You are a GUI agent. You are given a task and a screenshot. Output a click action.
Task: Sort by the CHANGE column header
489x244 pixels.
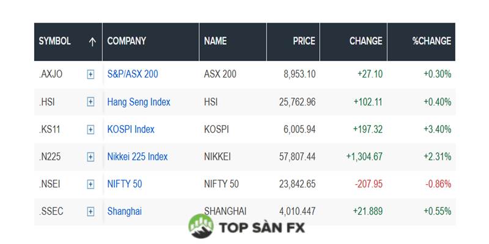tap(366, 41)
